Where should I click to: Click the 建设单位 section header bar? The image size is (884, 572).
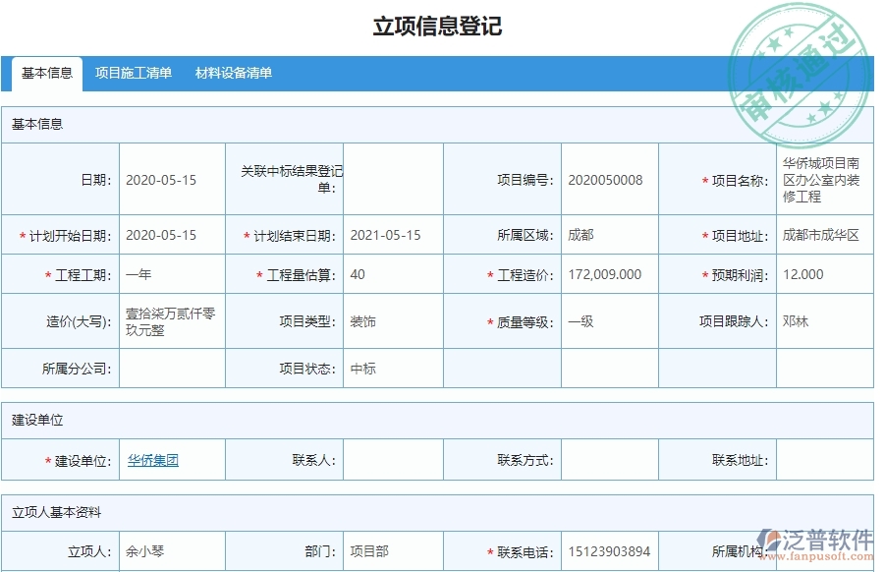point(441,418)
